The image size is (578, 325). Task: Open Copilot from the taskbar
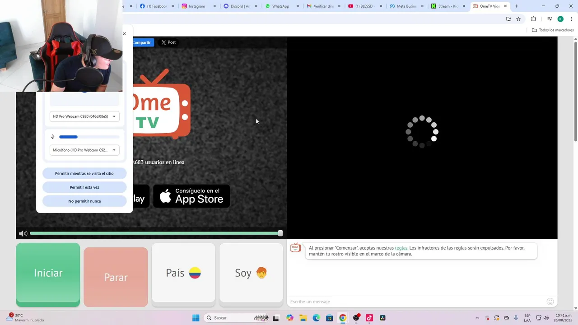pos(290,318)
